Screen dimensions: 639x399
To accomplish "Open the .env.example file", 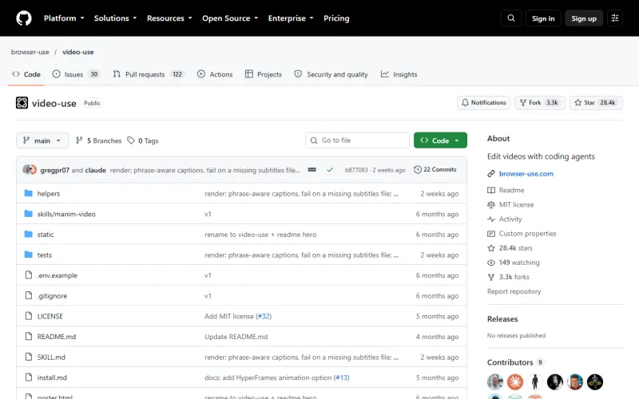I will pos(57,275).
